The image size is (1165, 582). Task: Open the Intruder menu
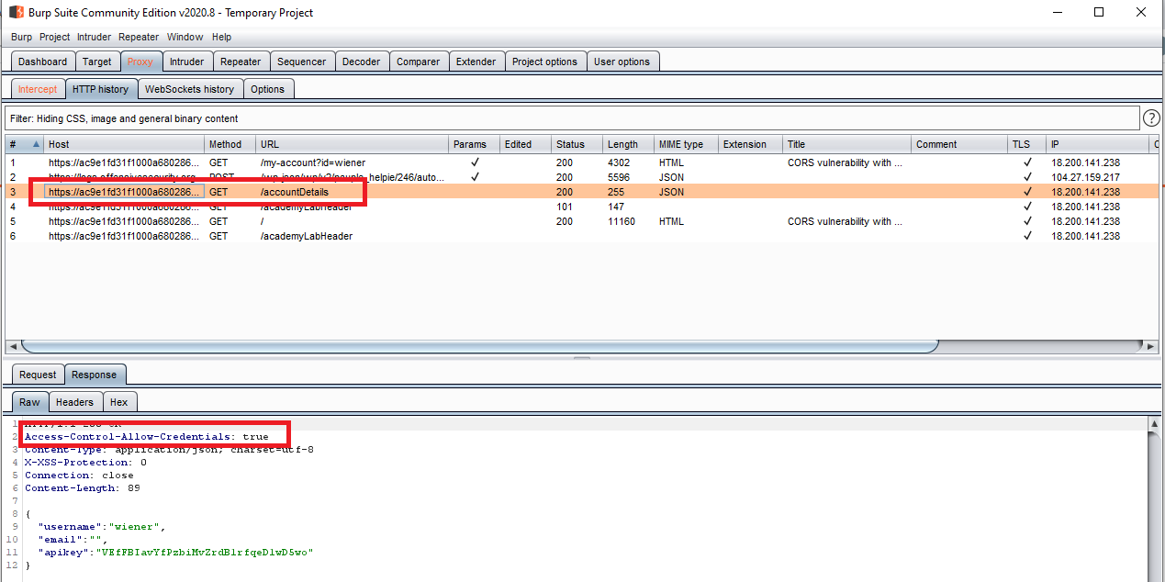click(95, 37)
